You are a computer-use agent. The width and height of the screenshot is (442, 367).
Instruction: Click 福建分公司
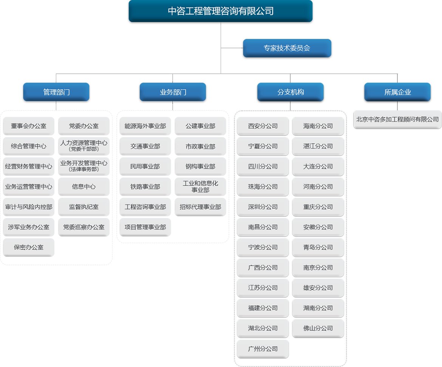263,308
